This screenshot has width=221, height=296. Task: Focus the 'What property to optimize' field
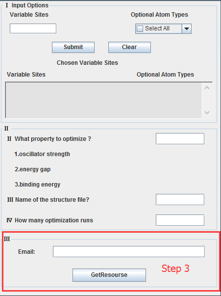click(x=180, y=139)
